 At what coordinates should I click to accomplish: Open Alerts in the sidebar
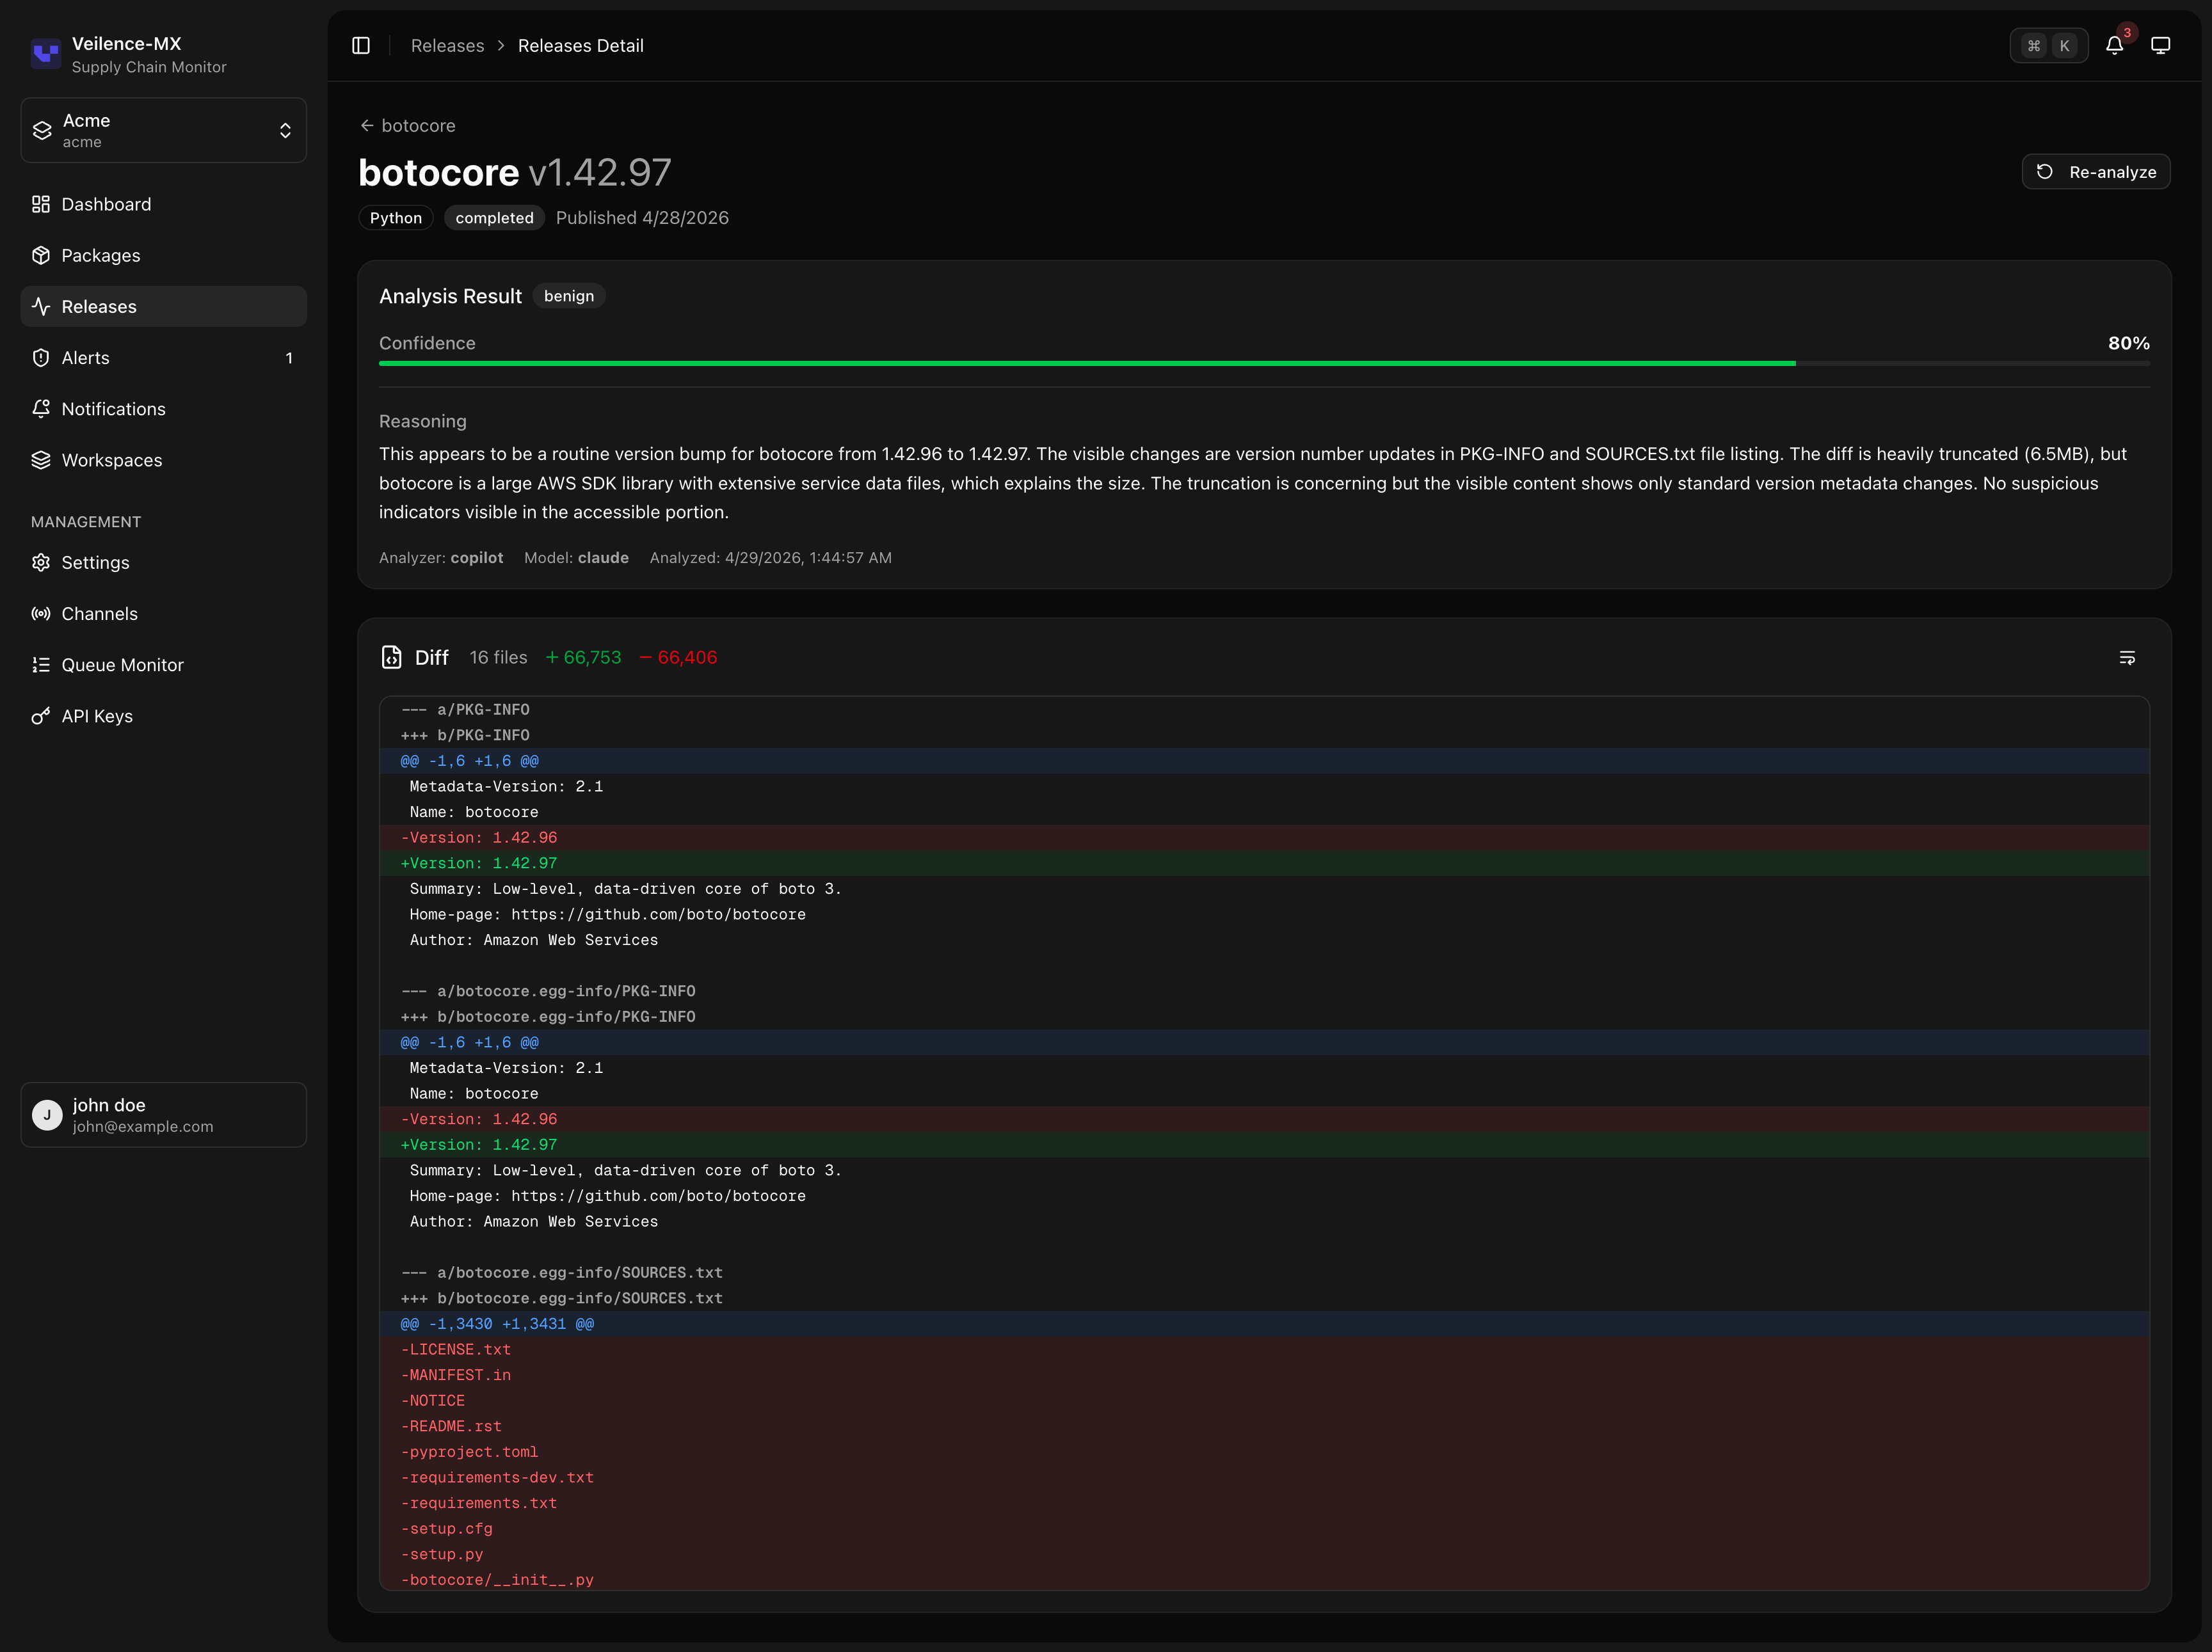coord(164,358)
